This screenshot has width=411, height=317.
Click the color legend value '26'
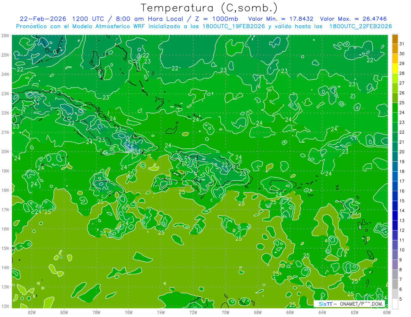(x=402, y=93)
